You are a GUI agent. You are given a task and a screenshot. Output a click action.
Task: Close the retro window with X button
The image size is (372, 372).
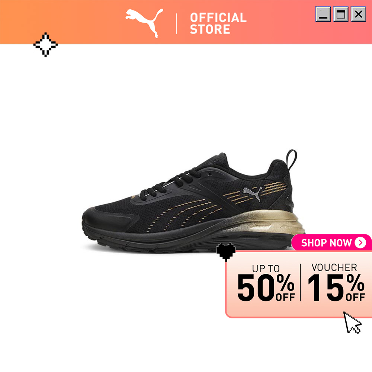point(358,14)
